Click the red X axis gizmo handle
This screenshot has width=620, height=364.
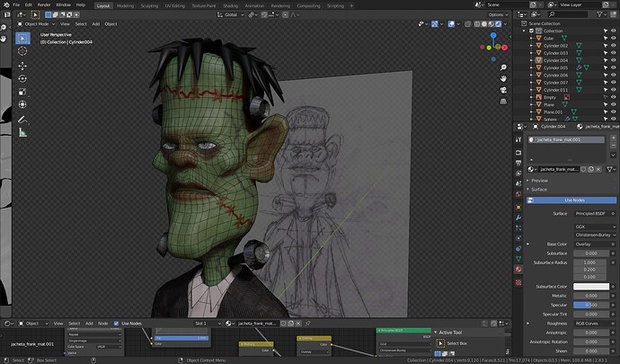pyautogui.click(x=505, y=48)
